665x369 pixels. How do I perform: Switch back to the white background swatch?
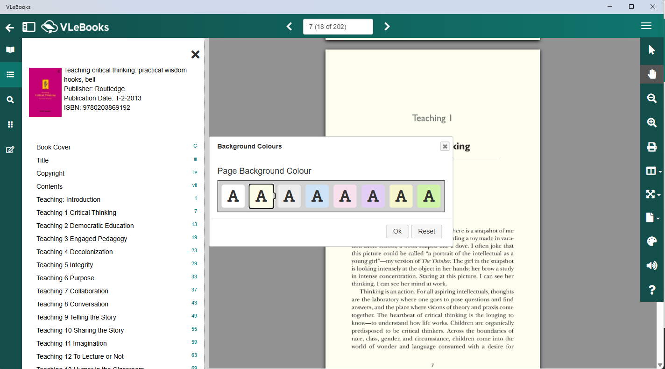click(x=233, y=196)
